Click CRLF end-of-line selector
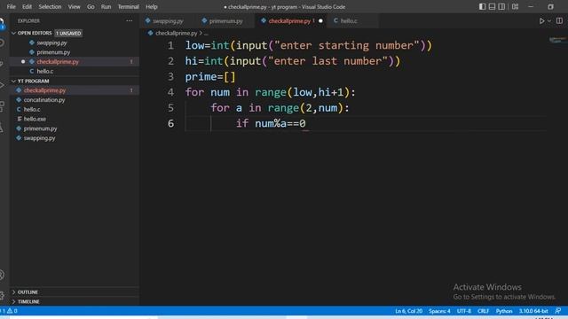Viewport: 568px width, 319px height. tap(483, 311)
